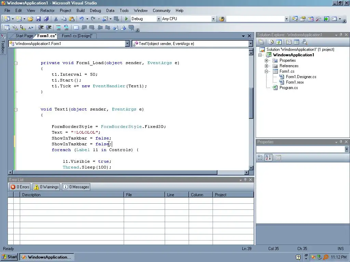Open the Build menu
Screen dimensions: 350x262
(x=80, y=11)
